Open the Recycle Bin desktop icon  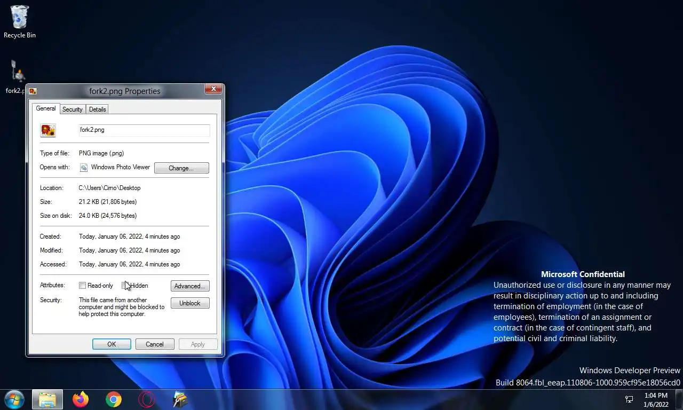(x=20, y=22)
